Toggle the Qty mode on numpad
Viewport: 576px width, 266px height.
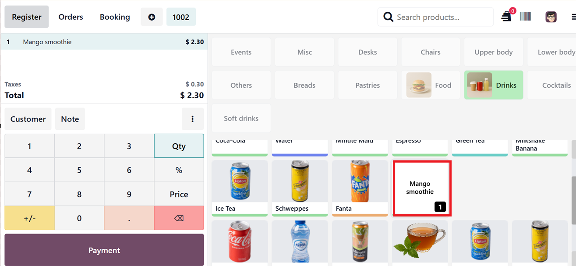pos(179,146)
